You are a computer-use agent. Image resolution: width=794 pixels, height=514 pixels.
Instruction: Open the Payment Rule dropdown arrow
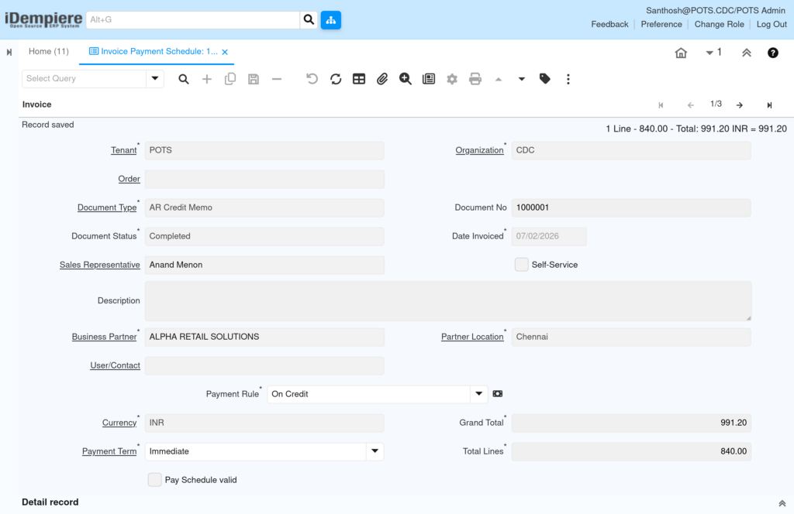pyautogui.click(x=478, y=394)
